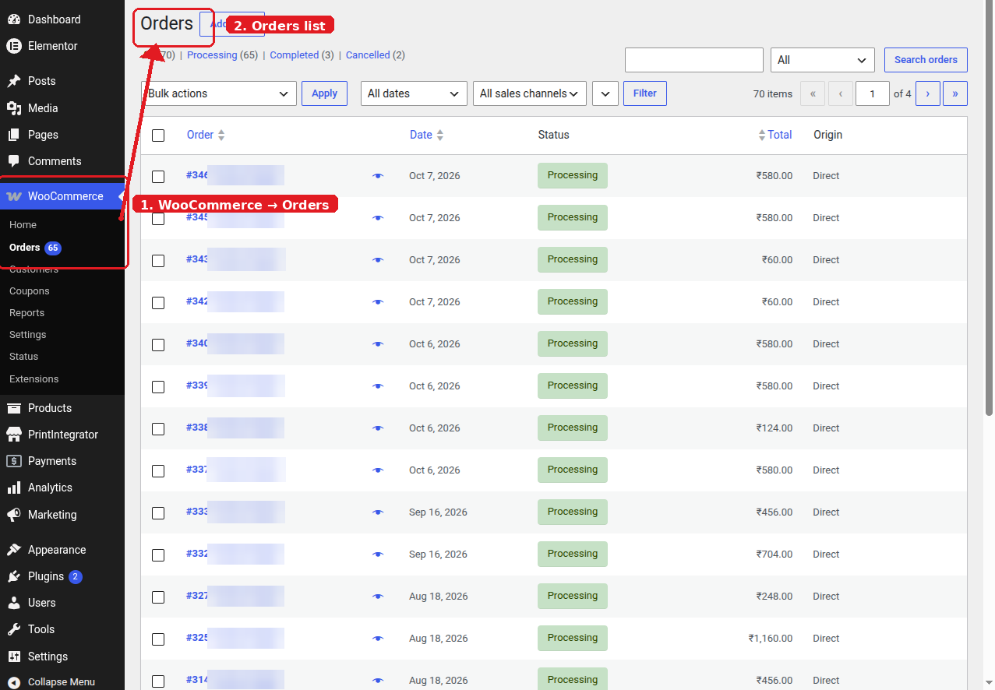Open Analytics via its bar-chart icon
The height and width of the screenshot is (690, 995).
point(14,488)
